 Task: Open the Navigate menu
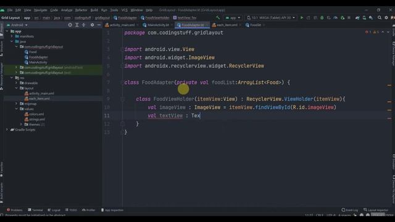pyautogui.click(x=41, y=10)
